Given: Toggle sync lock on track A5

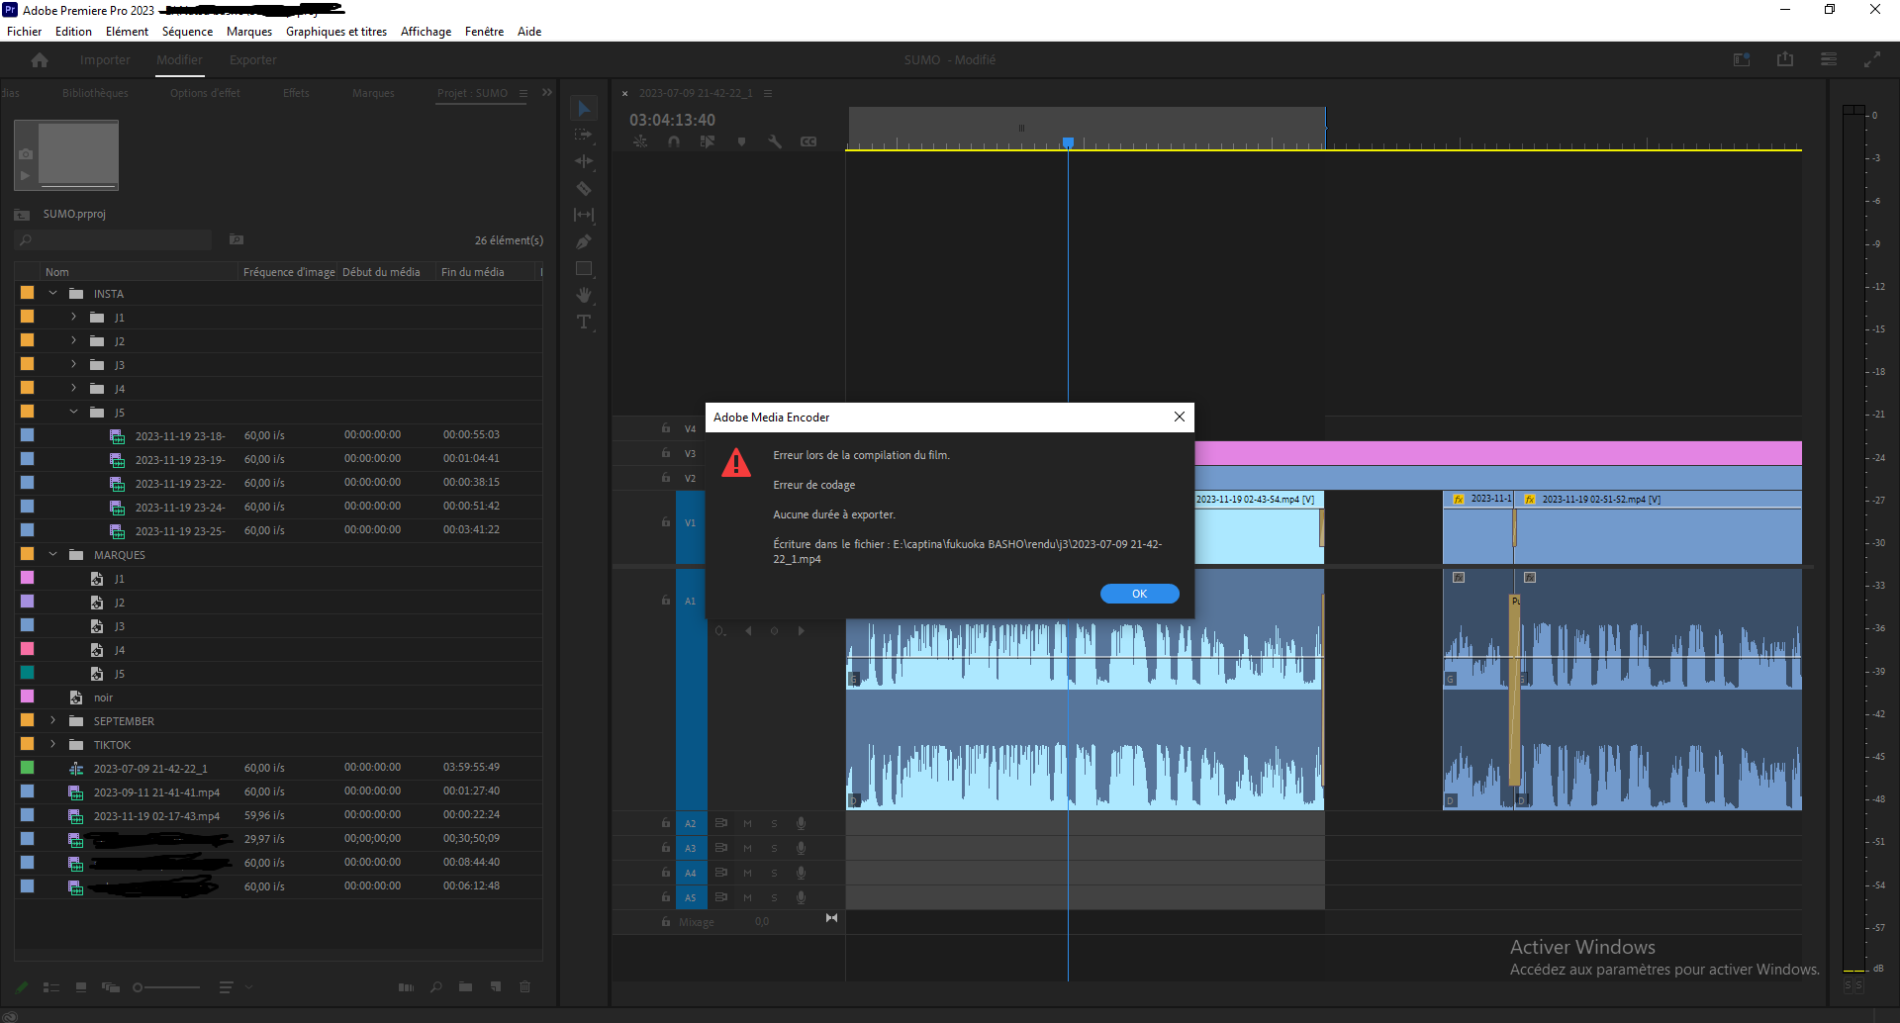Looking at the screenshot, I should (x=721, y=897).
